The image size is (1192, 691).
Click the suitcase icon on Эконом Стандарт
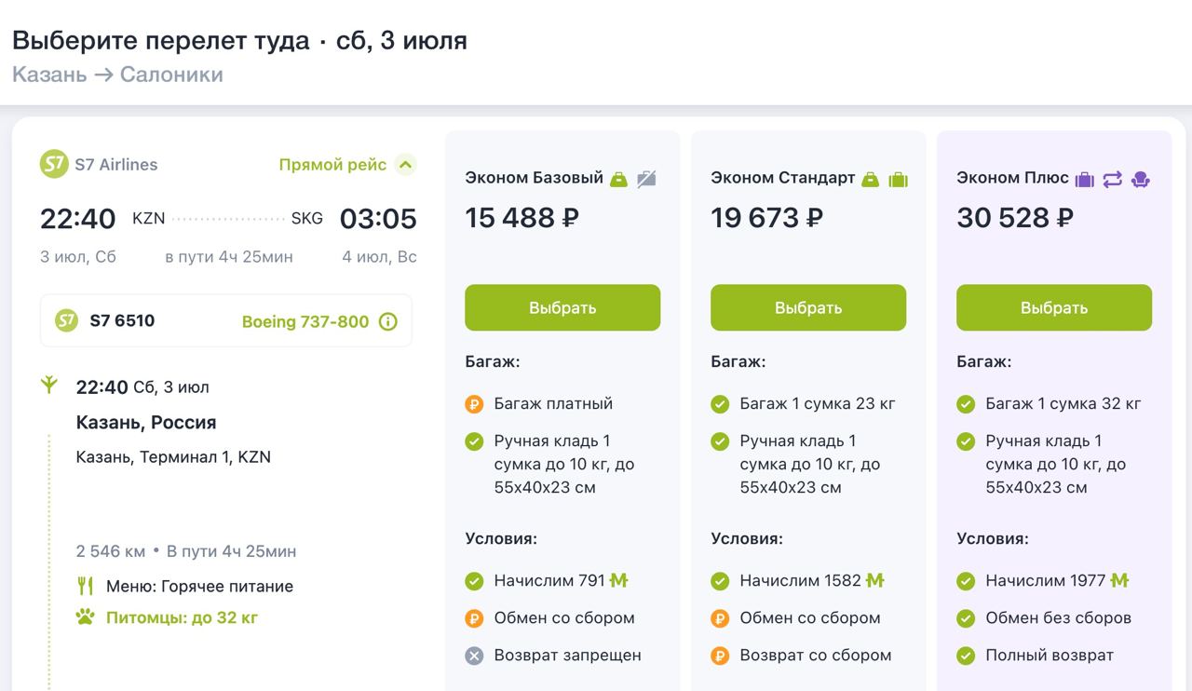click(x=898, y=179)
